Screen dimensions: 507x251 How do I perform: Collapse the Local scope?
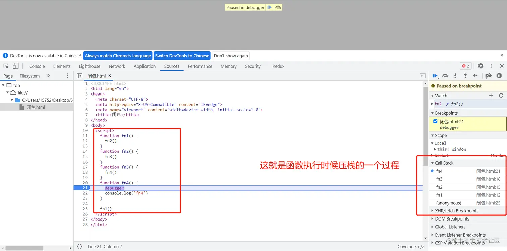432,143
